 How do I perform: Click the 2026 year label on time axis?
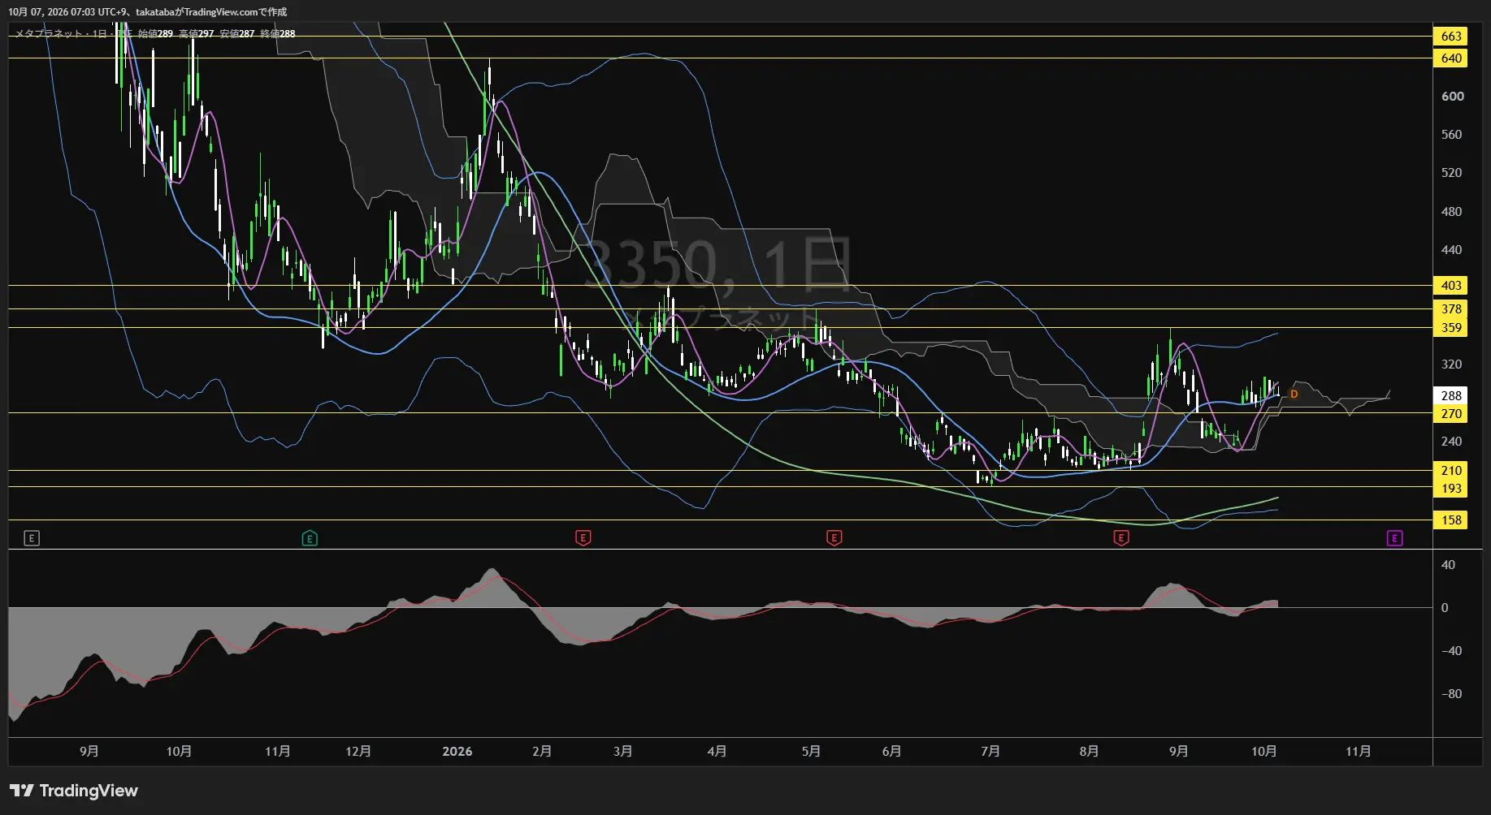pos(457,752)
